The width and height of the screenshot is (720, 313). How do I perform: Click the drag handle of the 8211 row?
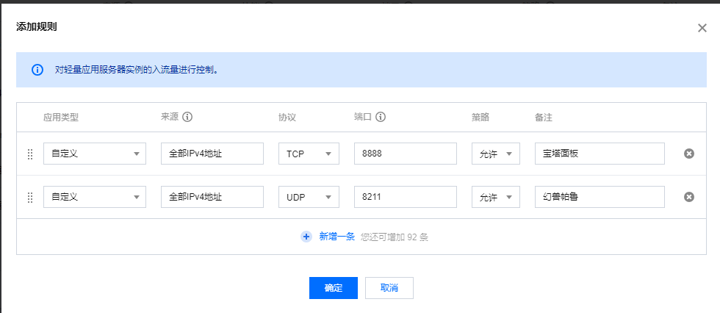[30, 197]
